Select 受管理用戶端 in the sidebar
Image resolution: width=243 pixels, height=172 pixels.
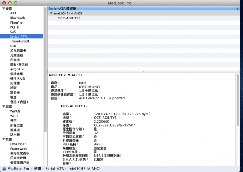click(x=20, y=162)
